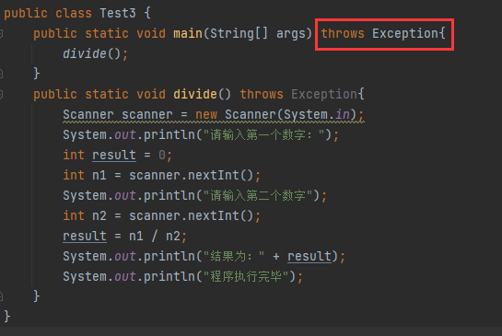Click the main method name

coord(188,33)
